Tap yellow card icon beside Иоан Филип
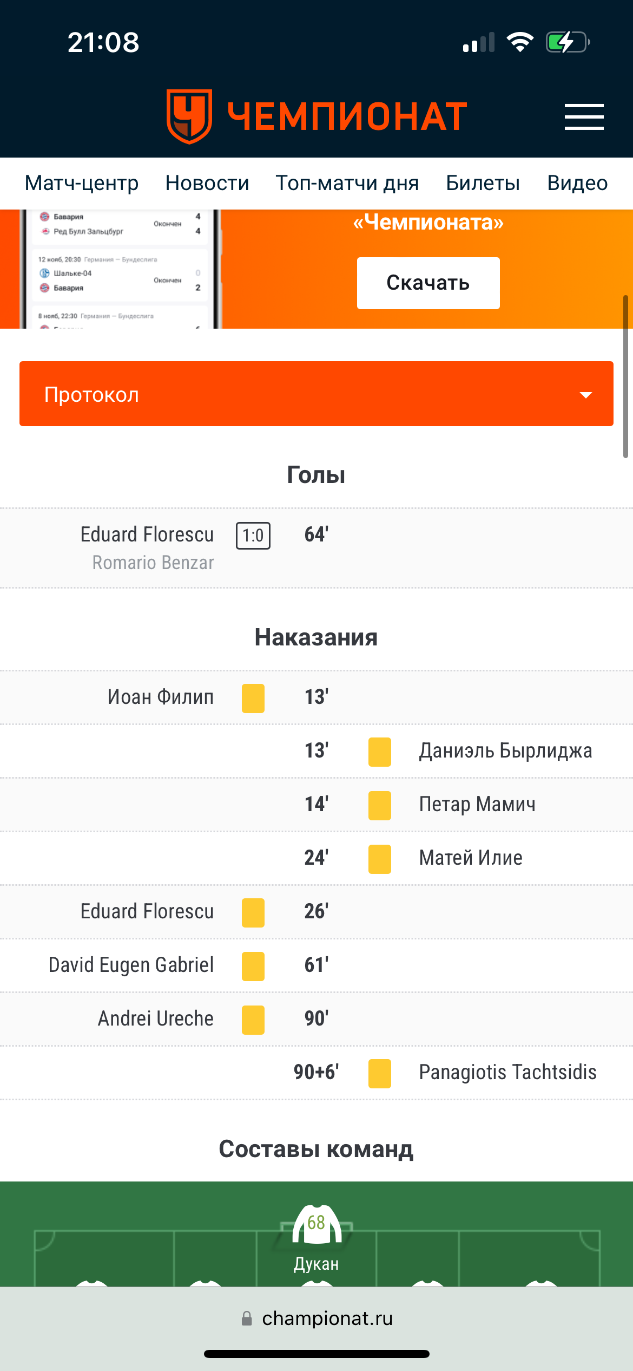 click(x=253, y=698)
